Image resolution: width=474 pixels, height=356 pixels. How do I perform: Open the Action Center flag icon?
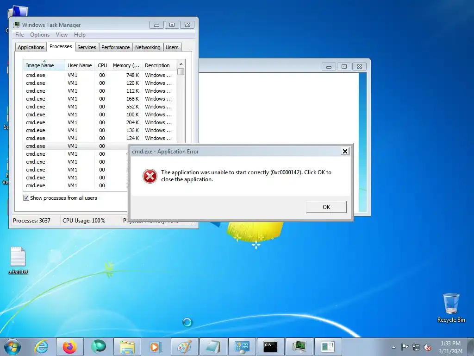pos(405,347)
